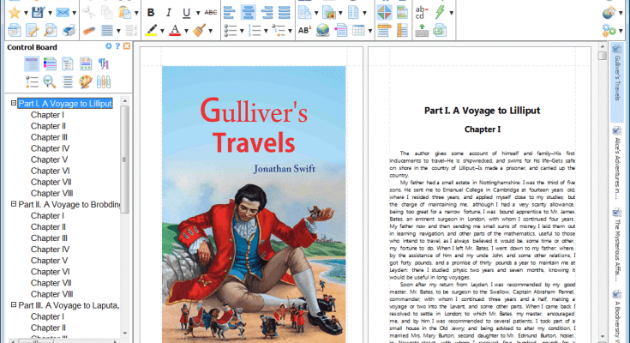Open Control Board settings gear
The width and height of the screenshot is (630, 343).
pyautogui.click(x=109, y=46)
